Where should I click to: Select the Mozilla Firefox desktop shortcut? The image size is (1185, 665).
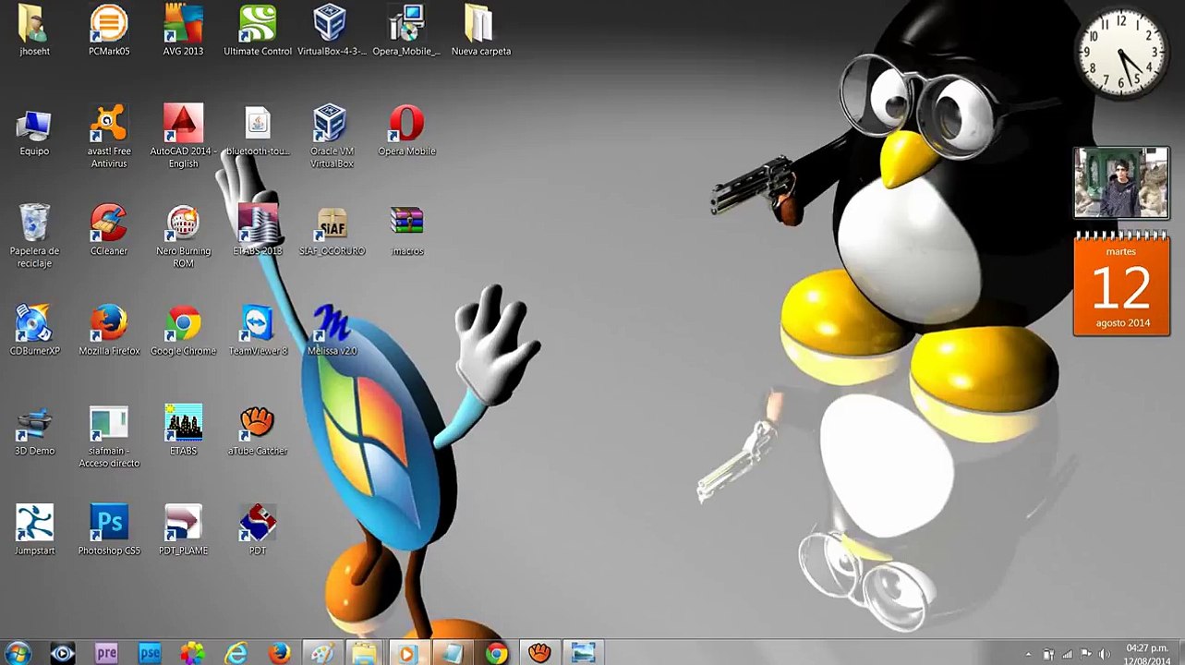click(x=109, y=331)
